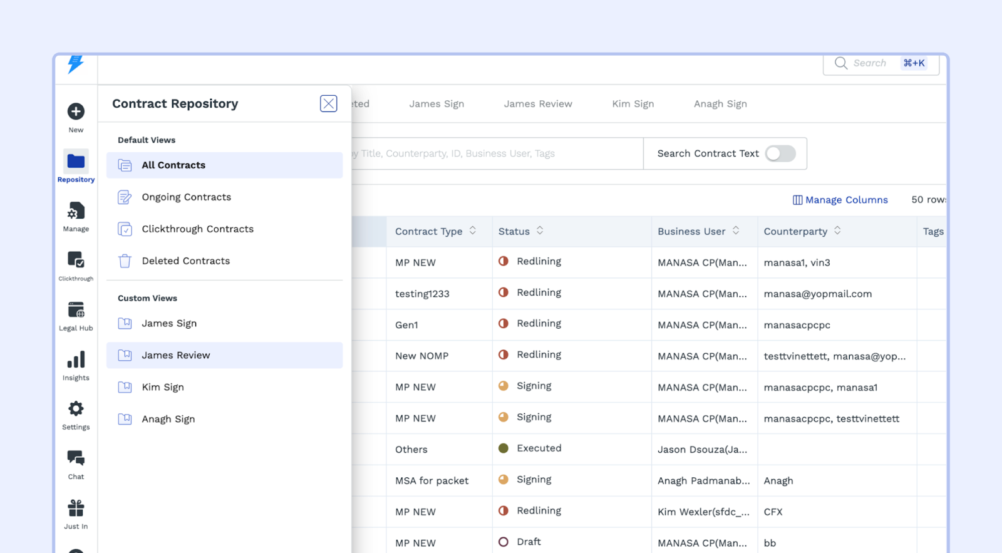The width and height of the screenshot is (1002, 553).
Task: Click the New contract plus icon
Action: click(x=76, y=111)
